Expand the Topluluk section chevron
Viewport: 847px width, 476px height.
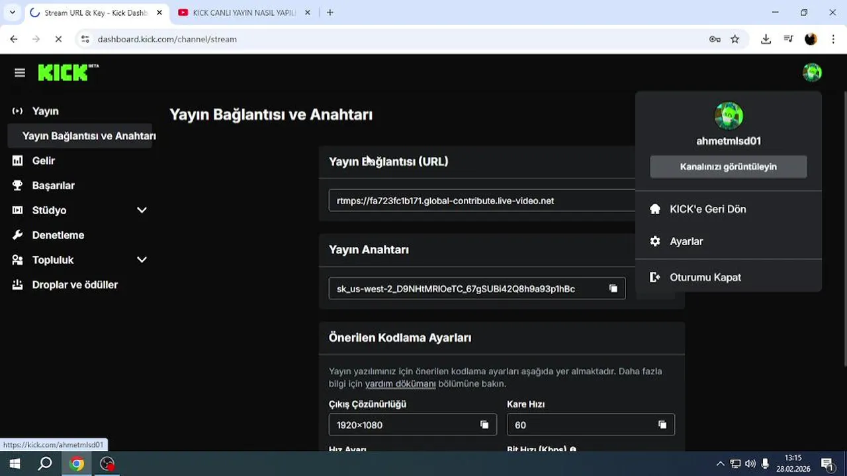(x=142, y=260)
